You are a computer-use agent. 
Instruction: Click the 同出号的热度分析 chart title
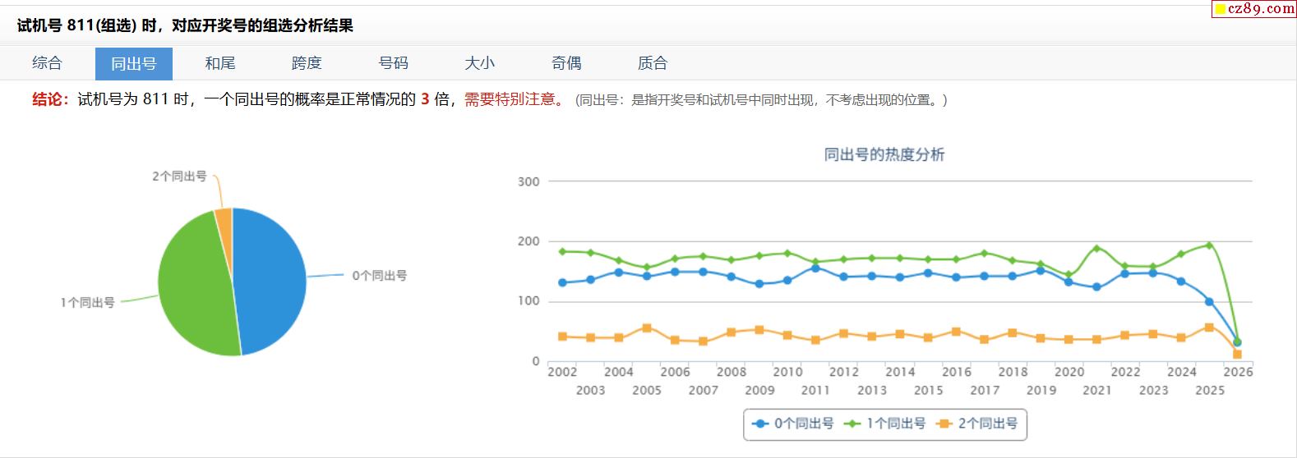(884, 154)
